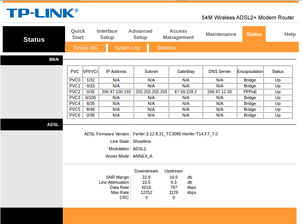Click the WAN section heading

coord(54,59)
